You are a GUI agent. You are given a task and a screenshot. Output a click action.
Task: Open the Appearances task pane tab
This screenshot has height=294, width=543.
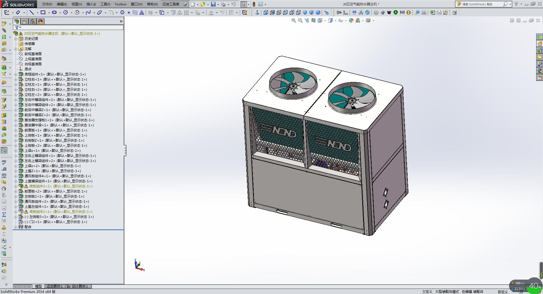[540, 71]
